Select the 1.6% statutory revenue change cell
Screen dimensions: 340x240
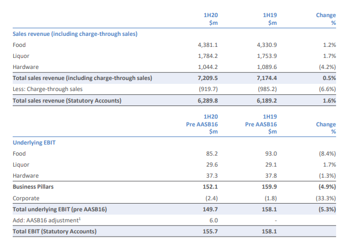tap(328, 100)
